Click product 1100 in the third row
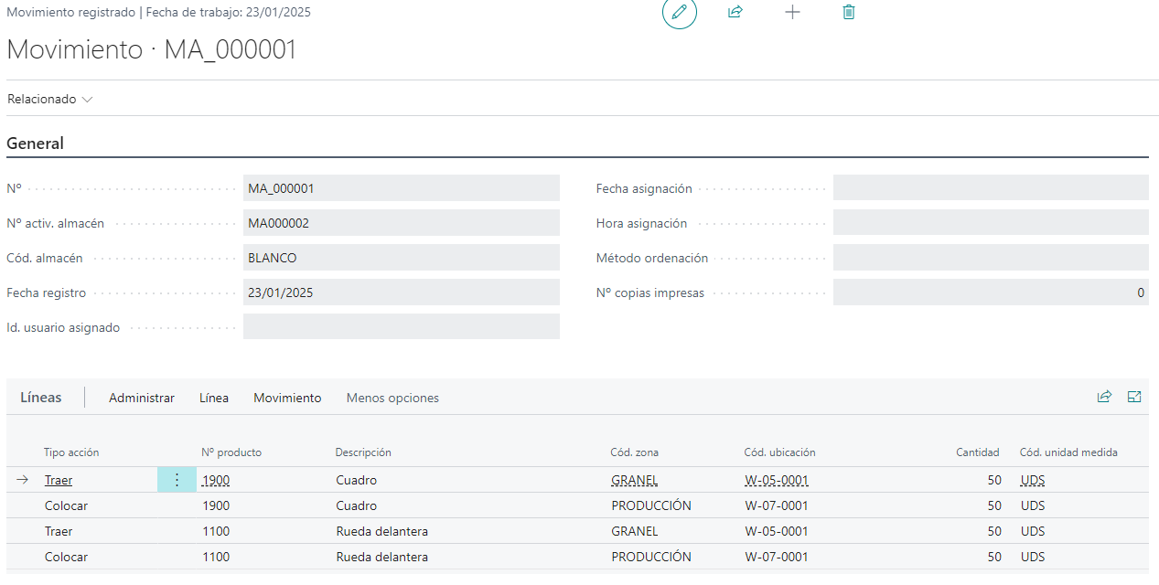 pos(216,531)
